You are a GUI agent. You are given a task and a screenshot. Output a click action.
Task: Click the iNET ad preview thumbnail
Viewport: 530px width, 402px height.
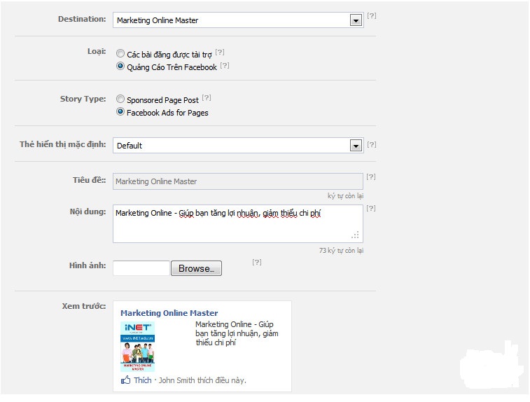click(137, 347)
